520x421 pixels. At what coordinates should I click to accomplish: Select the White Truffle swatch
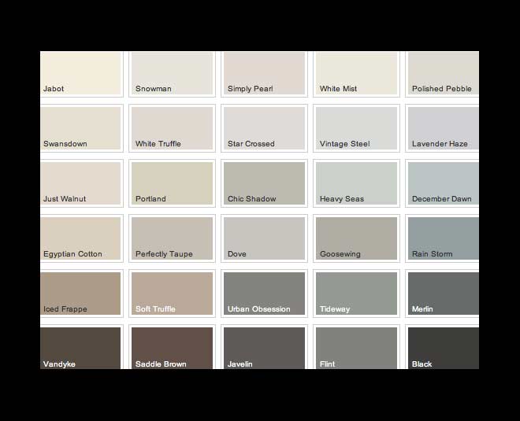tap(172, 128)
